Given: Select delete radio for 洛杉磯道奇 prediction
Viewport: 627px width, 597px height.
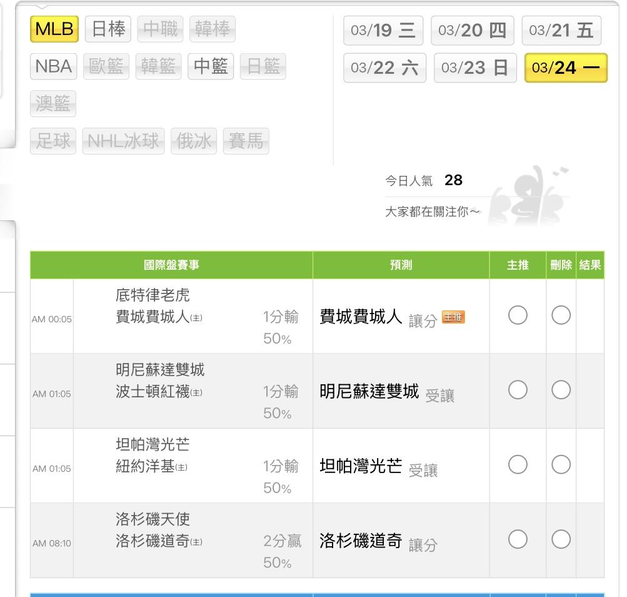Looking at the screenshot, I should 561,539.
